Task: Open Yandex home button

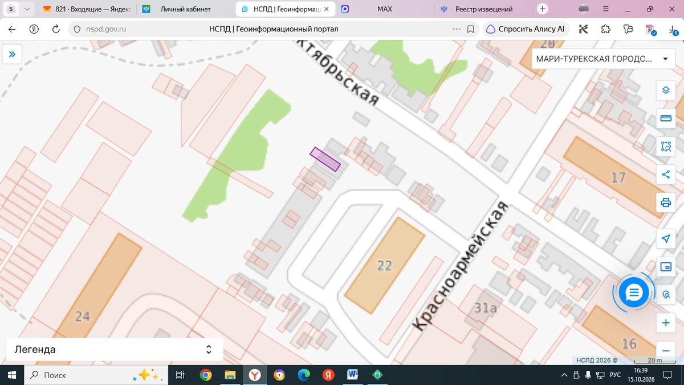Action: pos(34,29)
